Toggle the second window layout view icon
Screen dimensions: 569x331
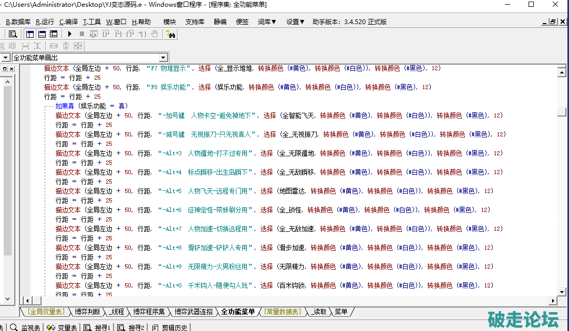[42, 34]
